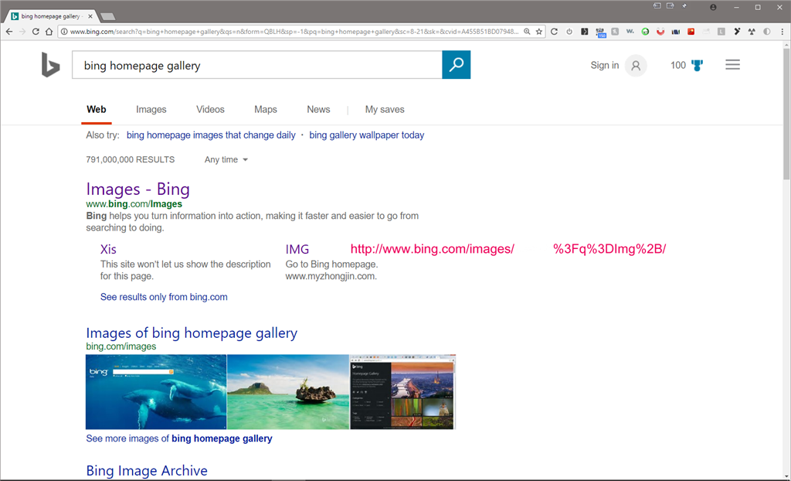Follow bing gallery wallpaper today suggestion
Screen dimensions: 791x481
(x=366, y=135)
